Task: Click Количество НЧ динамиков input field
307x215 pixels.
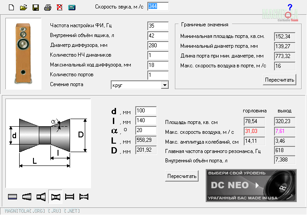Action: pos(158,55)
